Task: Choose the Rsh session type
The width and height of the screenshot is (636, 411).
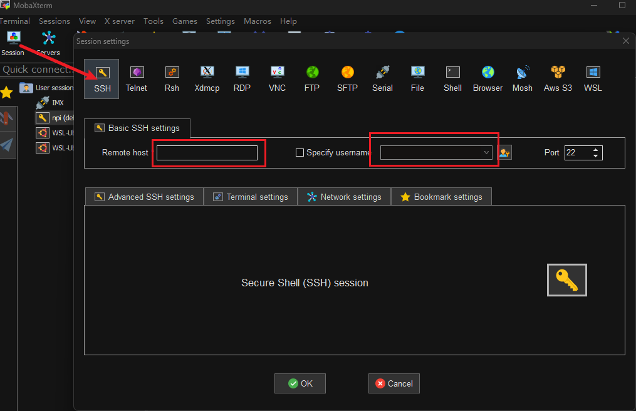Action: pos(172,79)
